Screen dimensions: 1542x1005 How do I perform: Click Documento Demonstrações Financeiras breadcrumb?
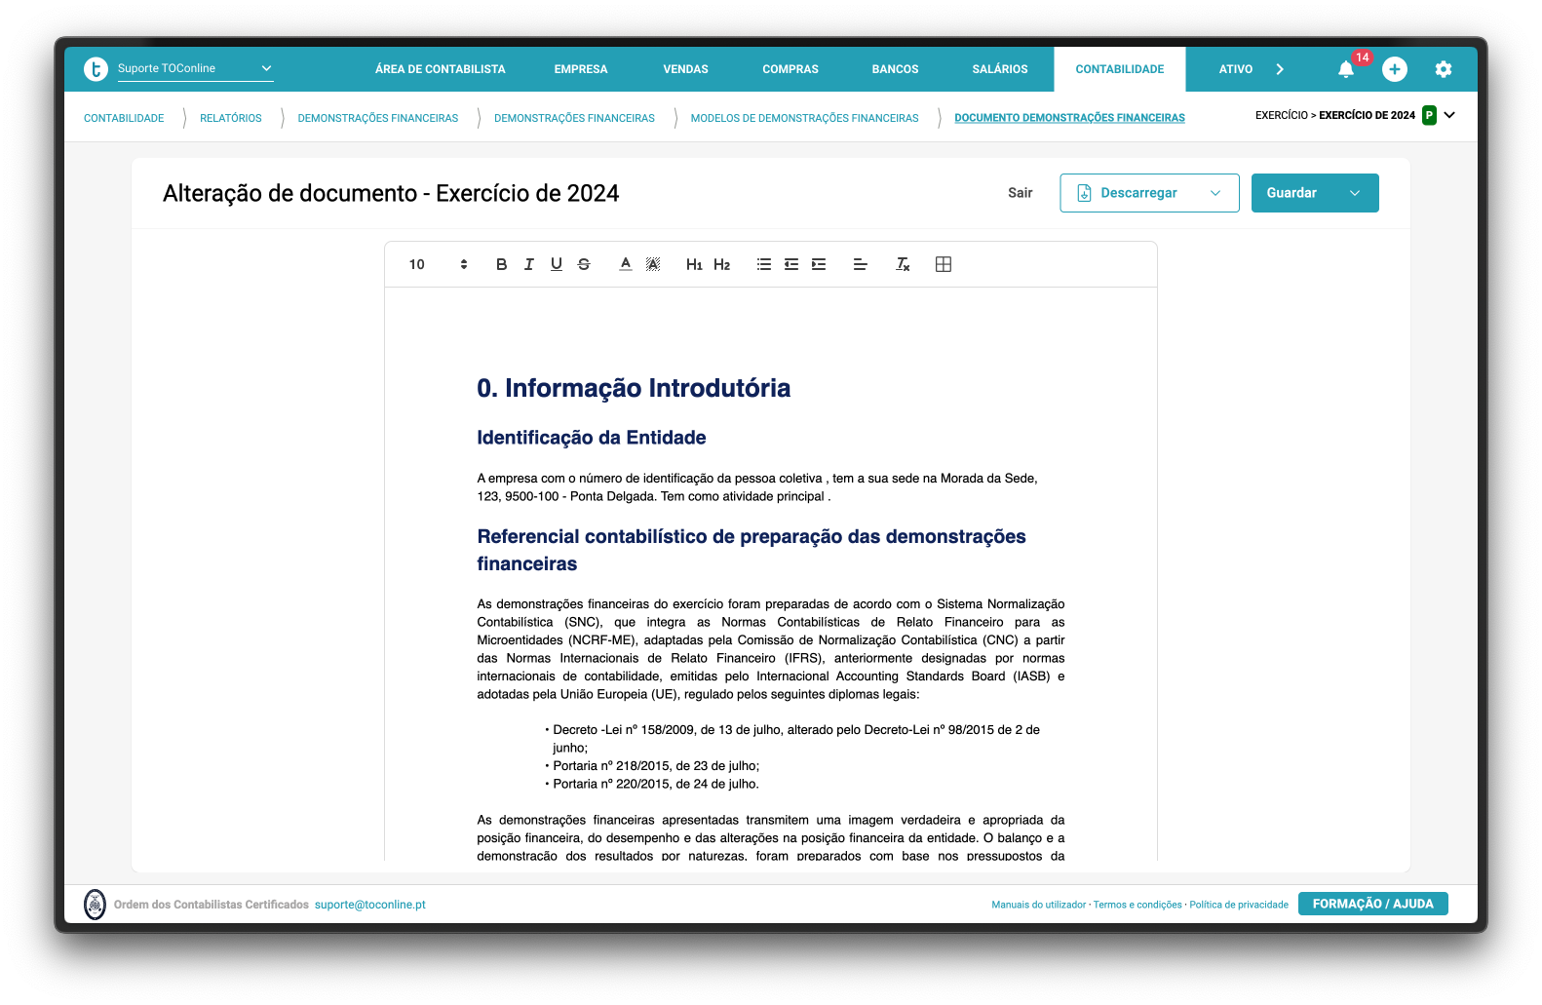pyautogui.click(x=1070, y=118)
